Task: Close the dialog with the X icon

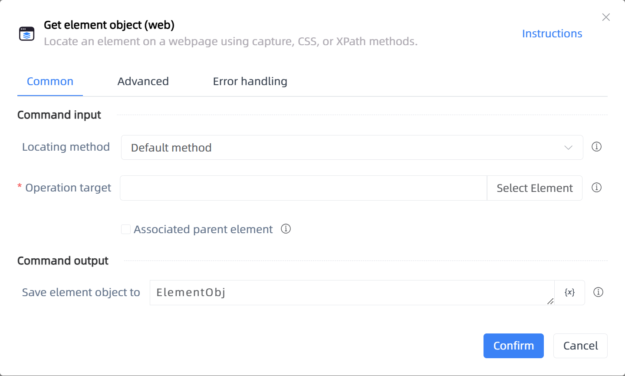Action: [x=606, y=17]
